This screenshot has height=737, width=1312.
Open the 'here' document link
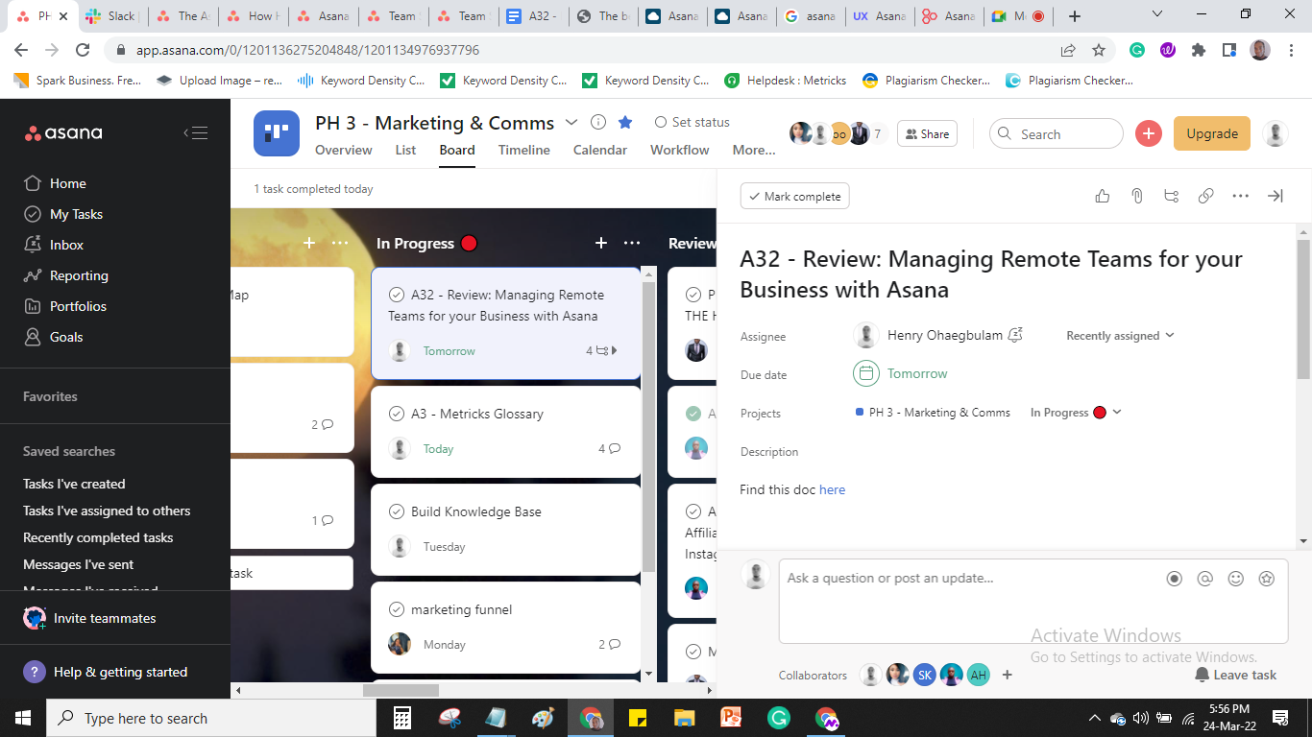[x=833, y=489]
